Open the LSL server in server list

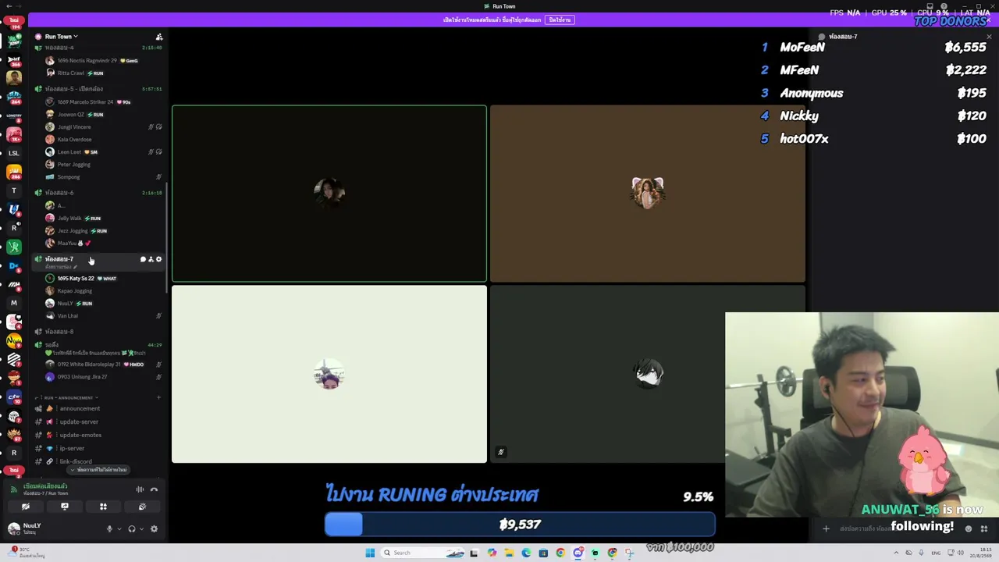pos(14,153)
